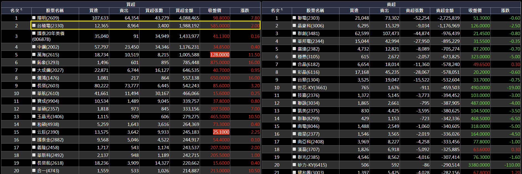The height and width of the screenshot is (174, 522).
Task: Click 買超金額 value 4,088,465
Action: click(x=189, y=18)
